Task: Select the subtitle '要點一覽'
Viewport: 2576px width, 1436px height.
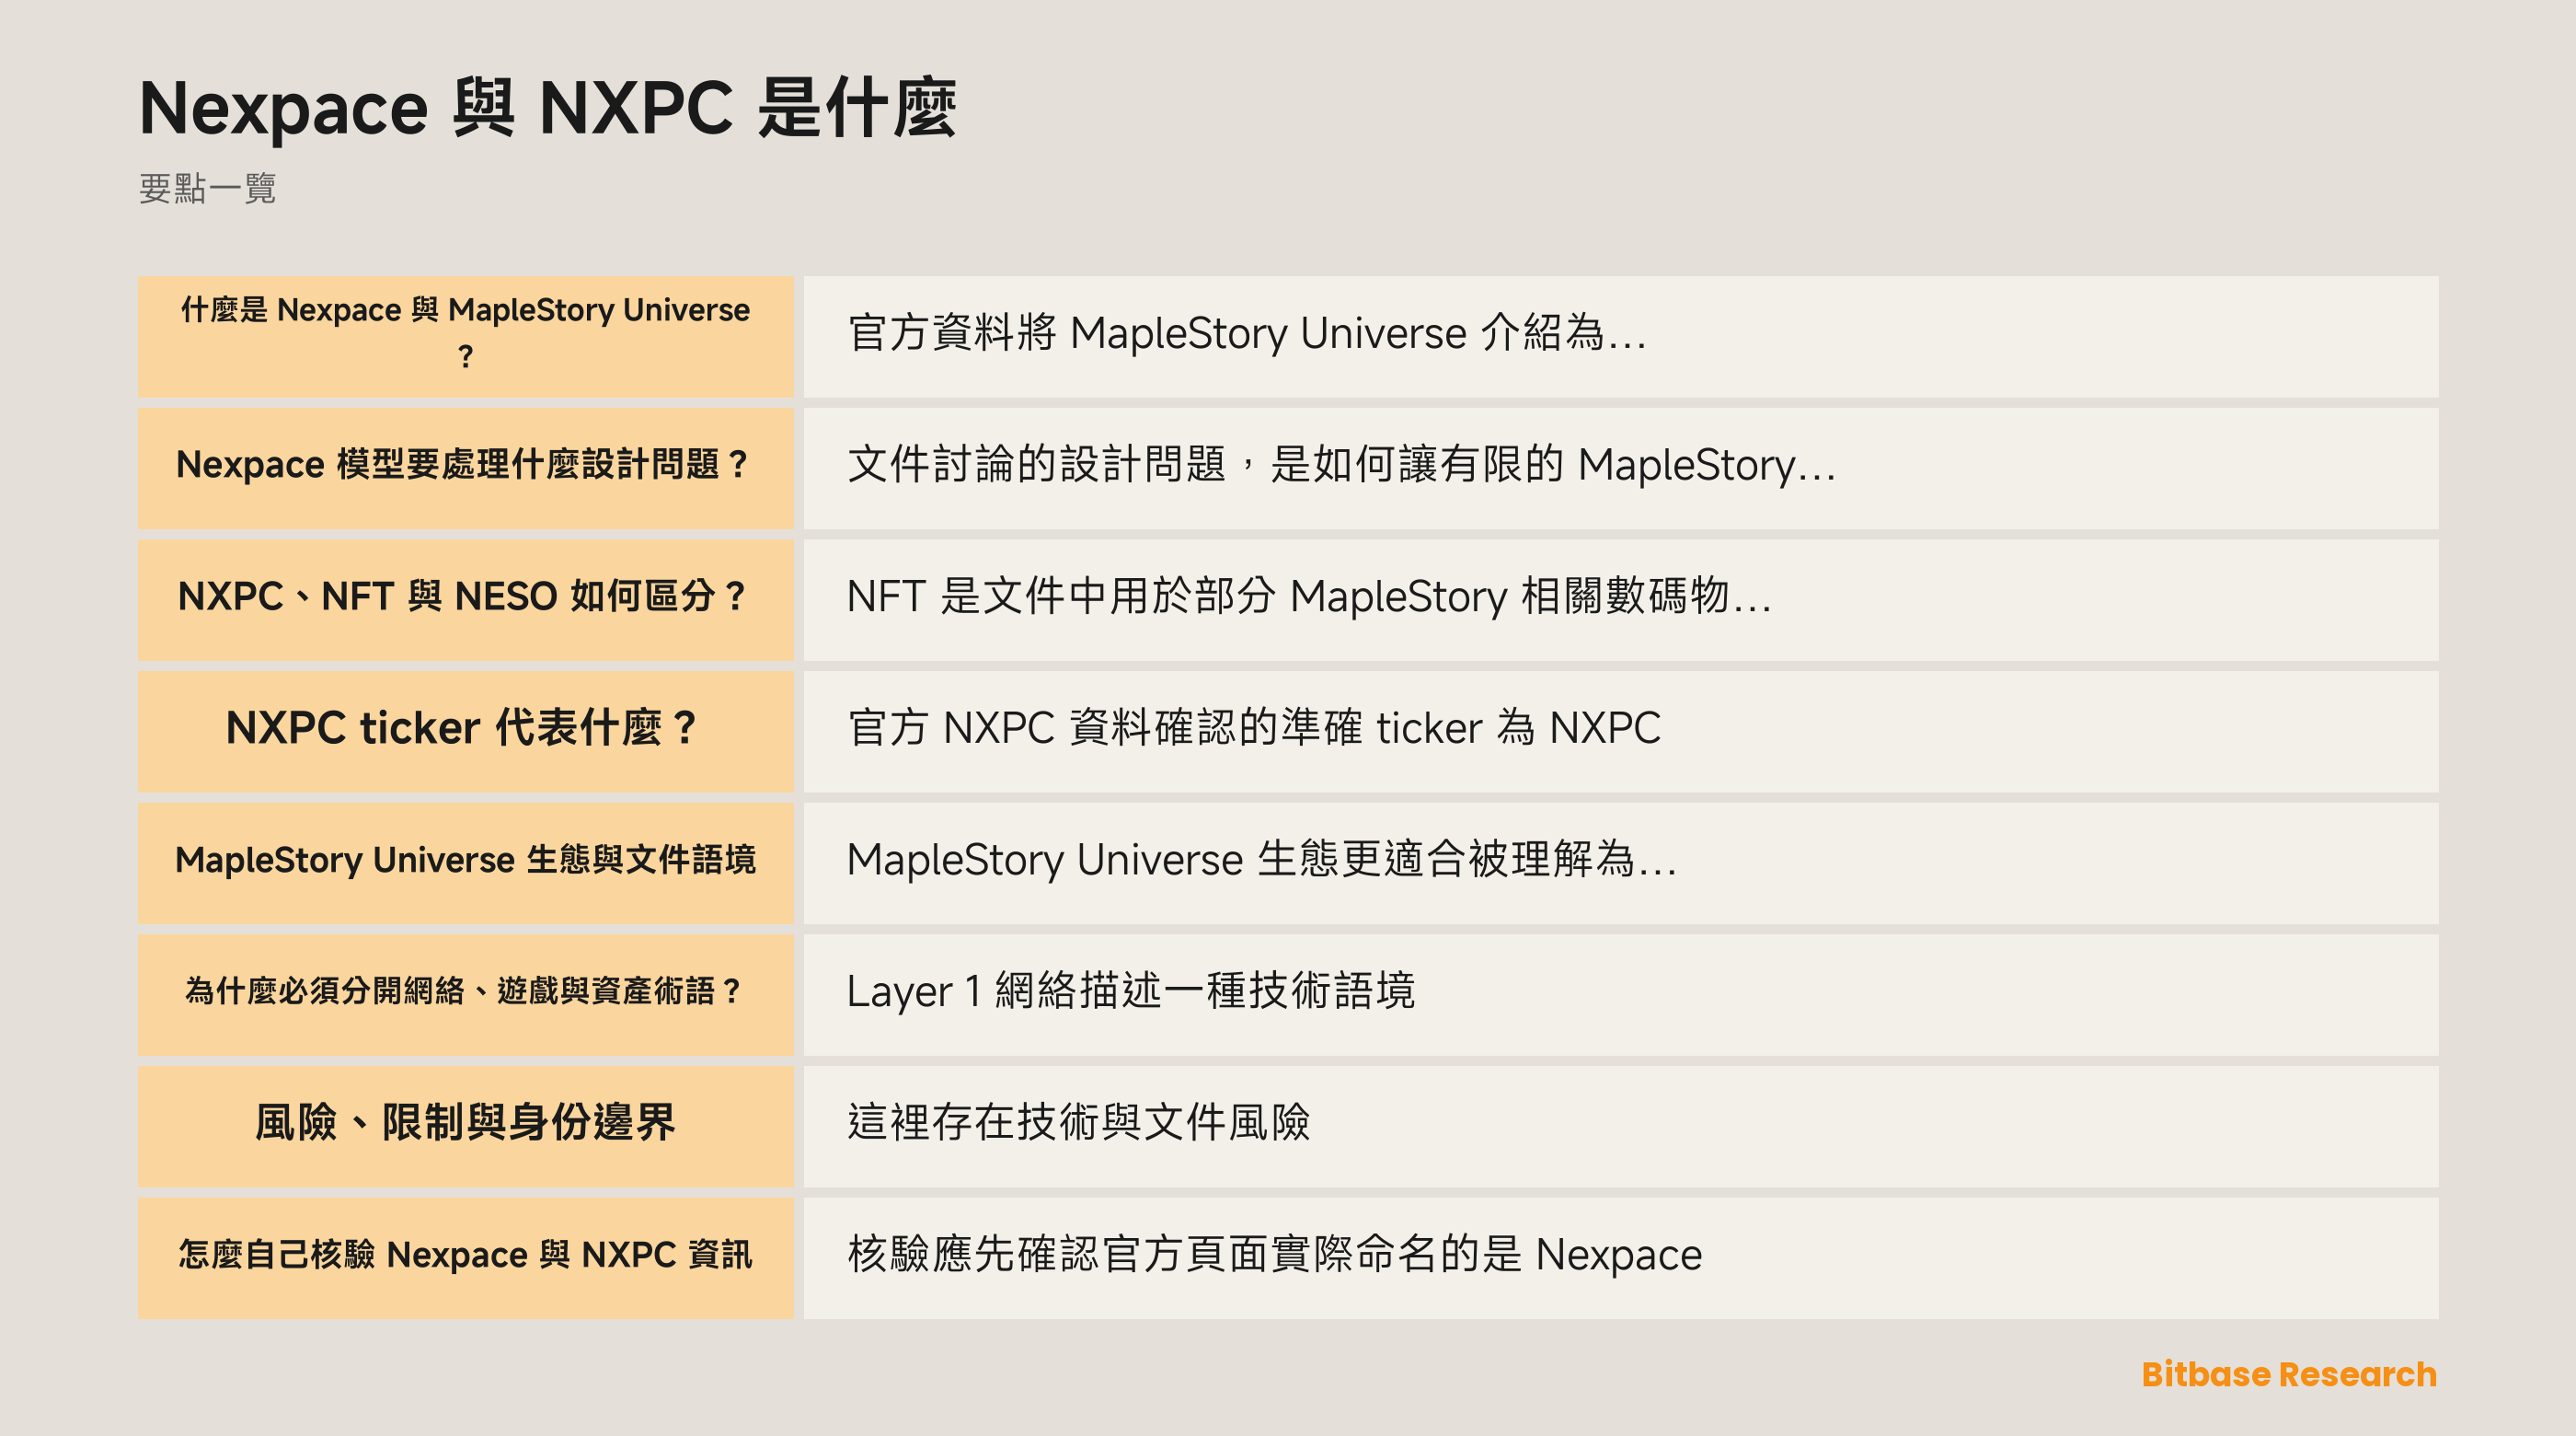Action: (x=207, y=188)
